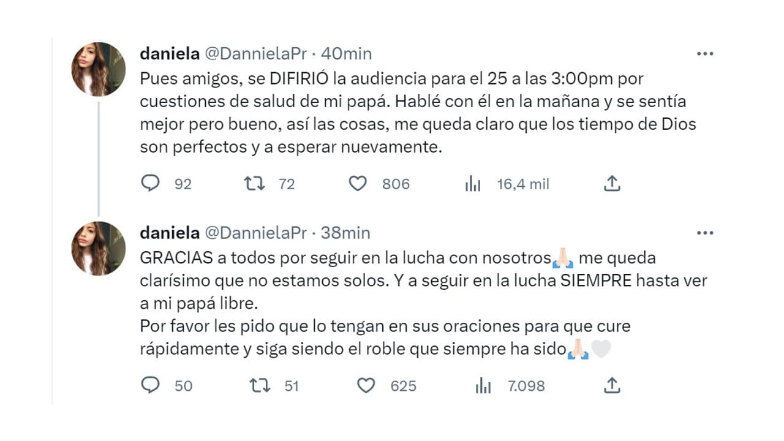The height and width of the screenshot is (441, 784).
Task: Reply to the first tweet about the audiencia
Action: pyautogui.click(x=151, y=184)
